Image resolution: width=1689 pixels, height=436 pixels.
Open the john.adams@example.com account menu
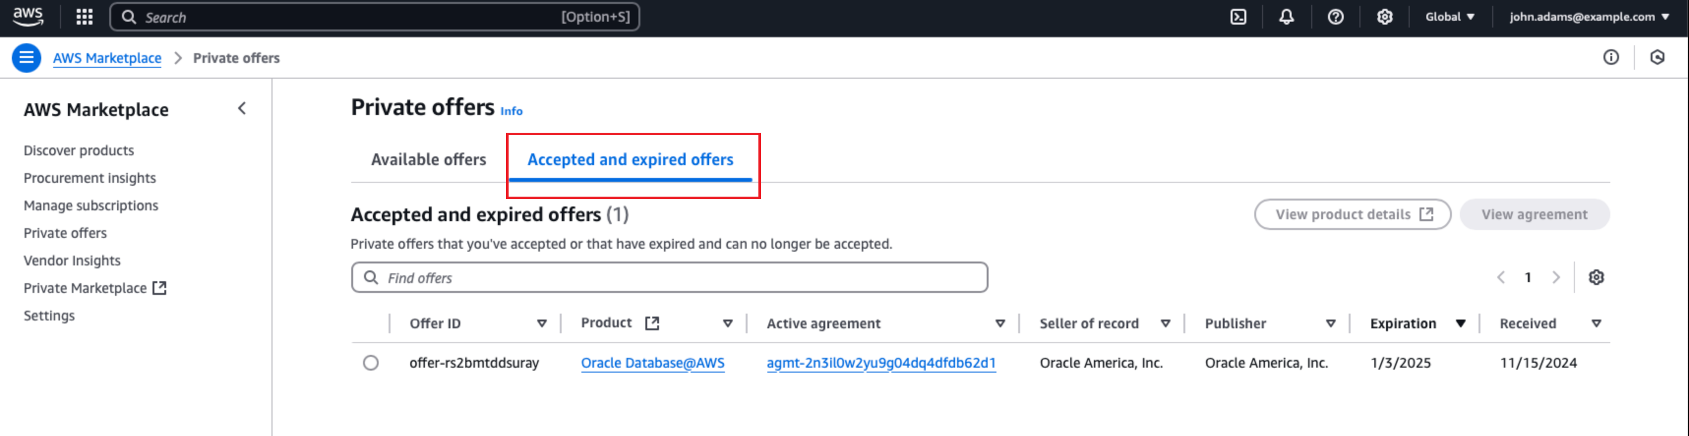click(1589, 17)
